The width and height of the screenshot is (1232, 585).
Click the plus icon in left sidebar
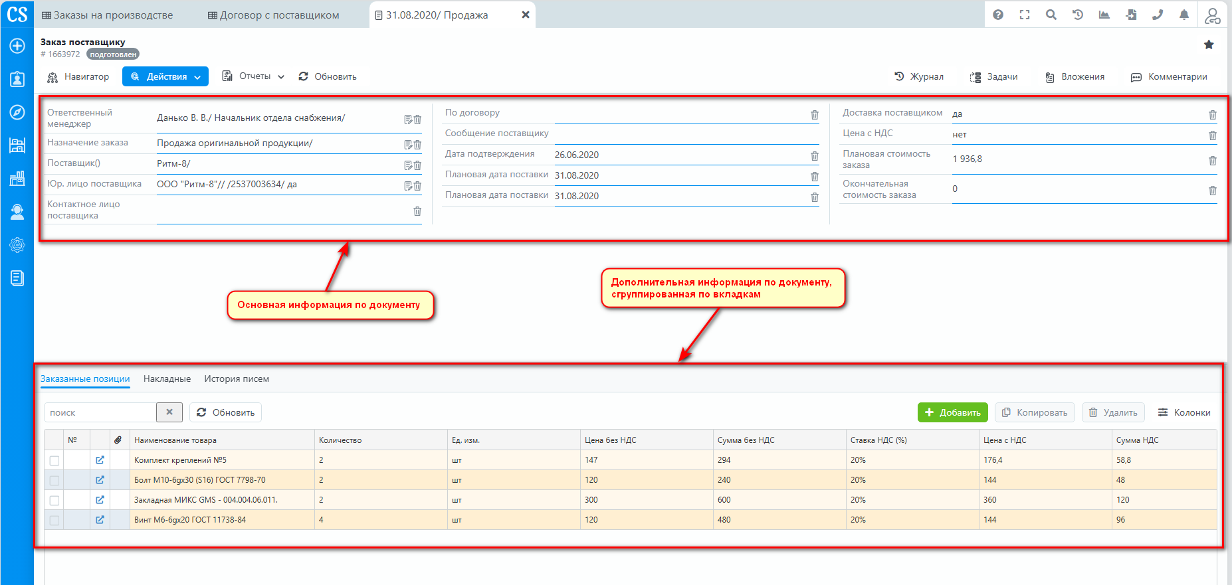pyautogui.click(x=17, y=46)
